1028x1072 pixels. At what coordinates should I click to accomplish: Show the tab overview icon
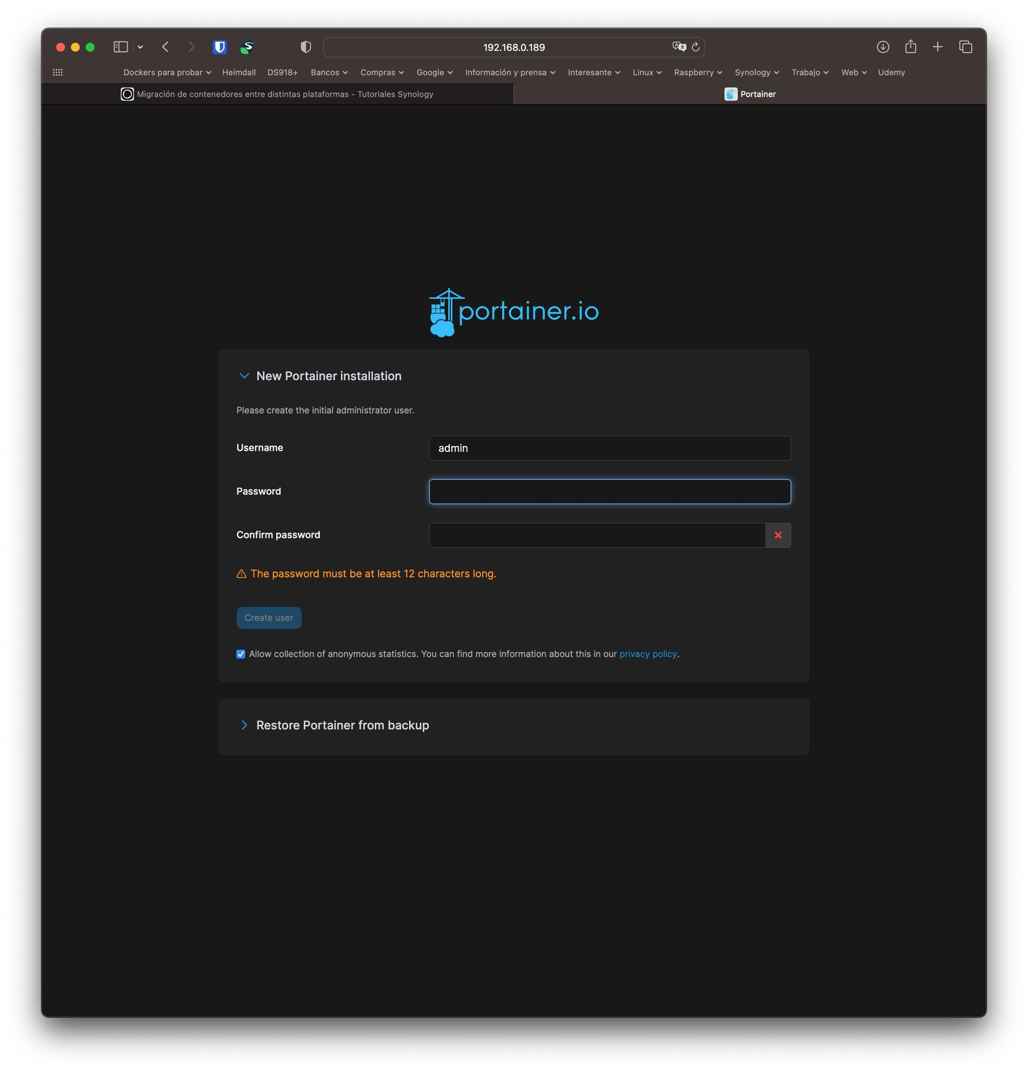tap(965, 47)
